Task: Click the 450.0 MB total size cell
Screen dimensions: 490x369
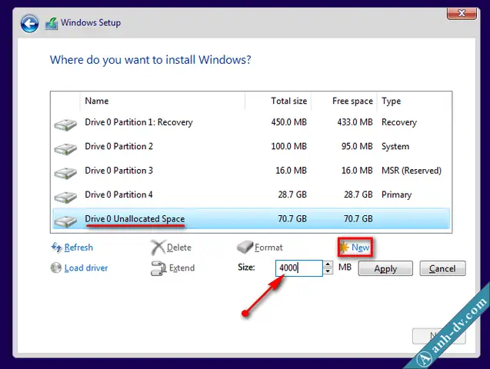Action: [289, 122]
